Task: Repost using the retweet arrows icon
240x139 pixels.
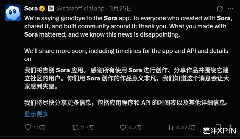Action: 76,127
